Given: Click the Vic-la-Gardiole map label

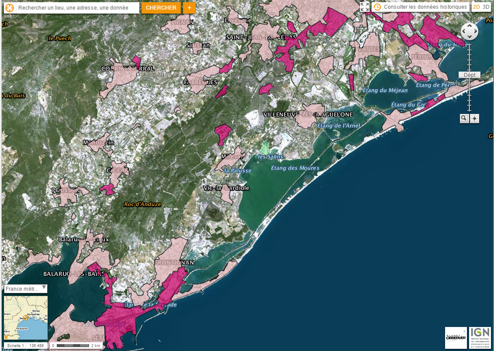Looking at the screenshot, I should click(x=226, y=188).
